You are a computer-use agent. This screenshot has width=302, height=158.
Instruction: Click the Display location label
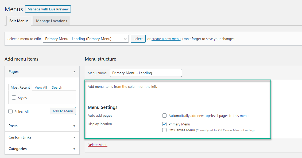100,124
